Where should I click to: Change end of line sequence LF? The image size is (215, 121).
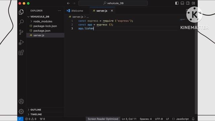(x=167, y=119)
